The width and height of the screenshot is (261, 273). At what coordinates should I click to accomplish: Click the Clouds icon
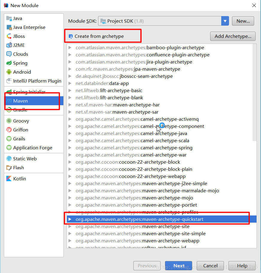(9, 54)
